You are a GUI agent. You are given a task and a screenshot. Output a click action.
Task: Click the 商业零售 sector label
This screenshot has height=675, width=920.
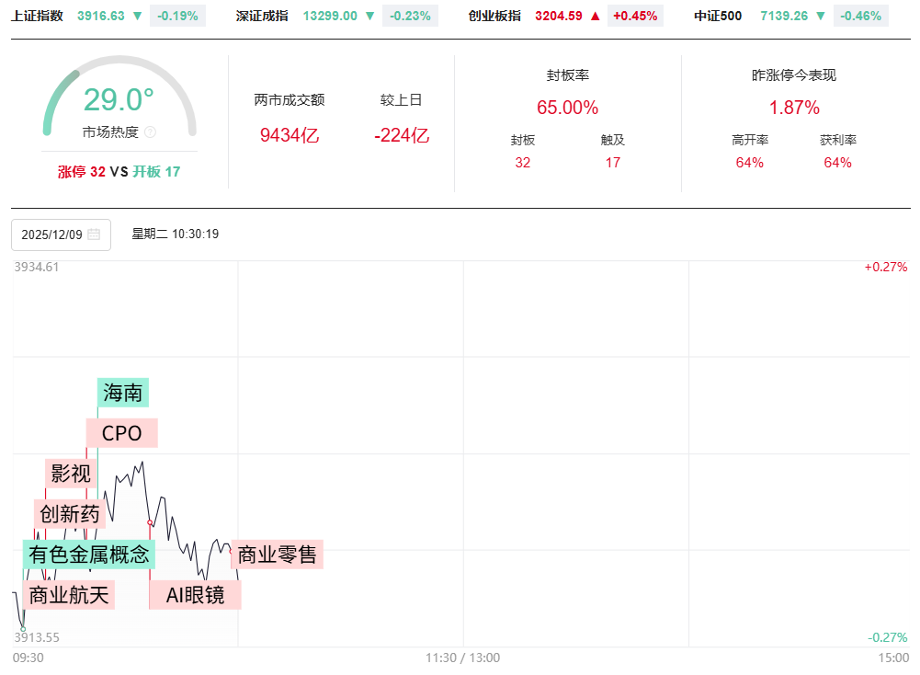click(277, 555)
